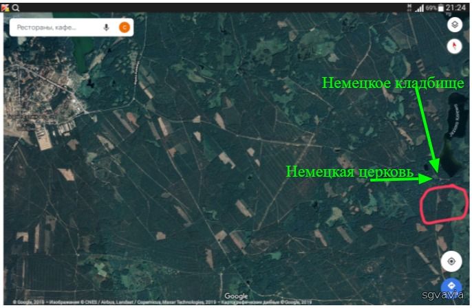Tap the signal strength icon
The height and width of the screenshot is (308, 472).
click(419, 7)
